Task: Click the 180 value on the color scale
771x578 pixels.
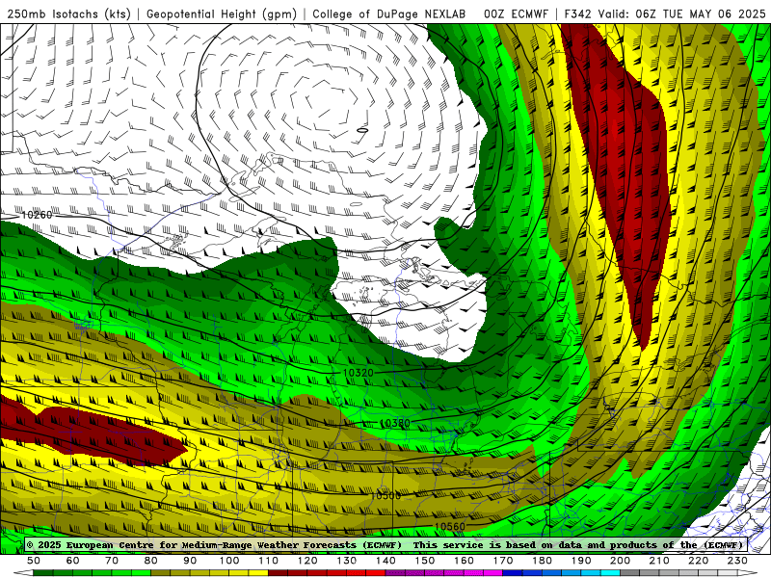Action: (x=542, y=561)
